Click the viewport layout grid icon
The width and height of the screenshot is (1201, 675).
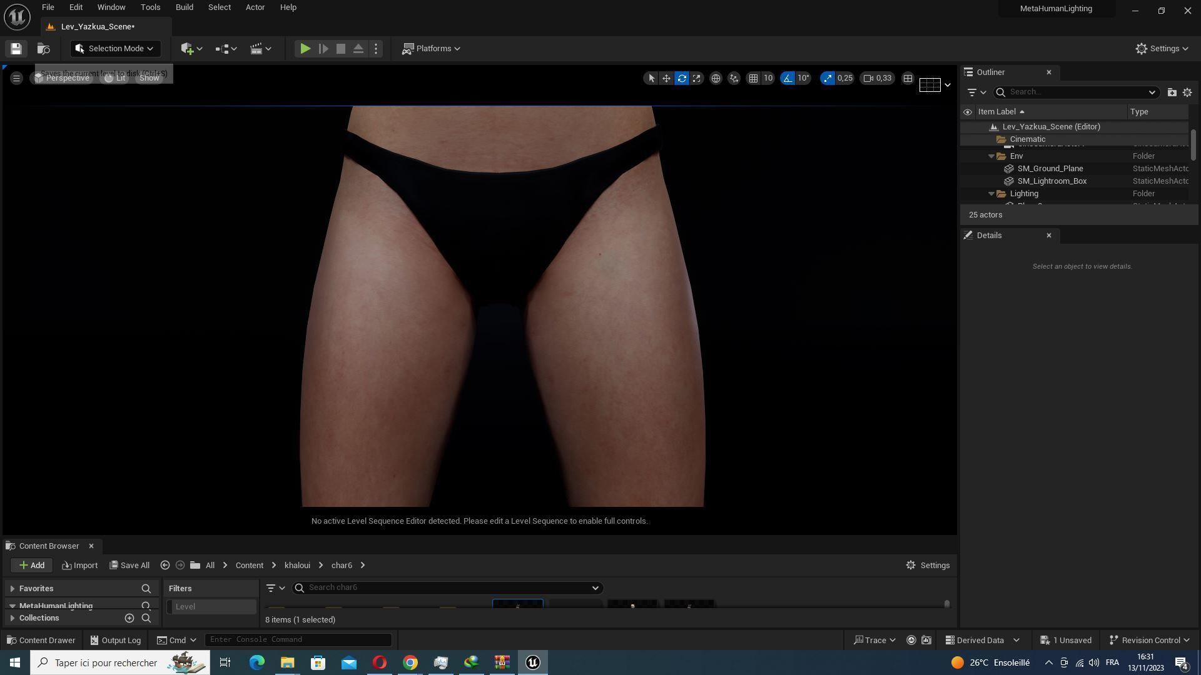tap(908, 78)
